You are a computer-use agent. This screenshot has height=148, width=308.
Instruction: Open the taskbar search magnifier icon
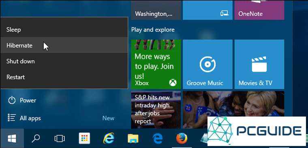point(36,139)
